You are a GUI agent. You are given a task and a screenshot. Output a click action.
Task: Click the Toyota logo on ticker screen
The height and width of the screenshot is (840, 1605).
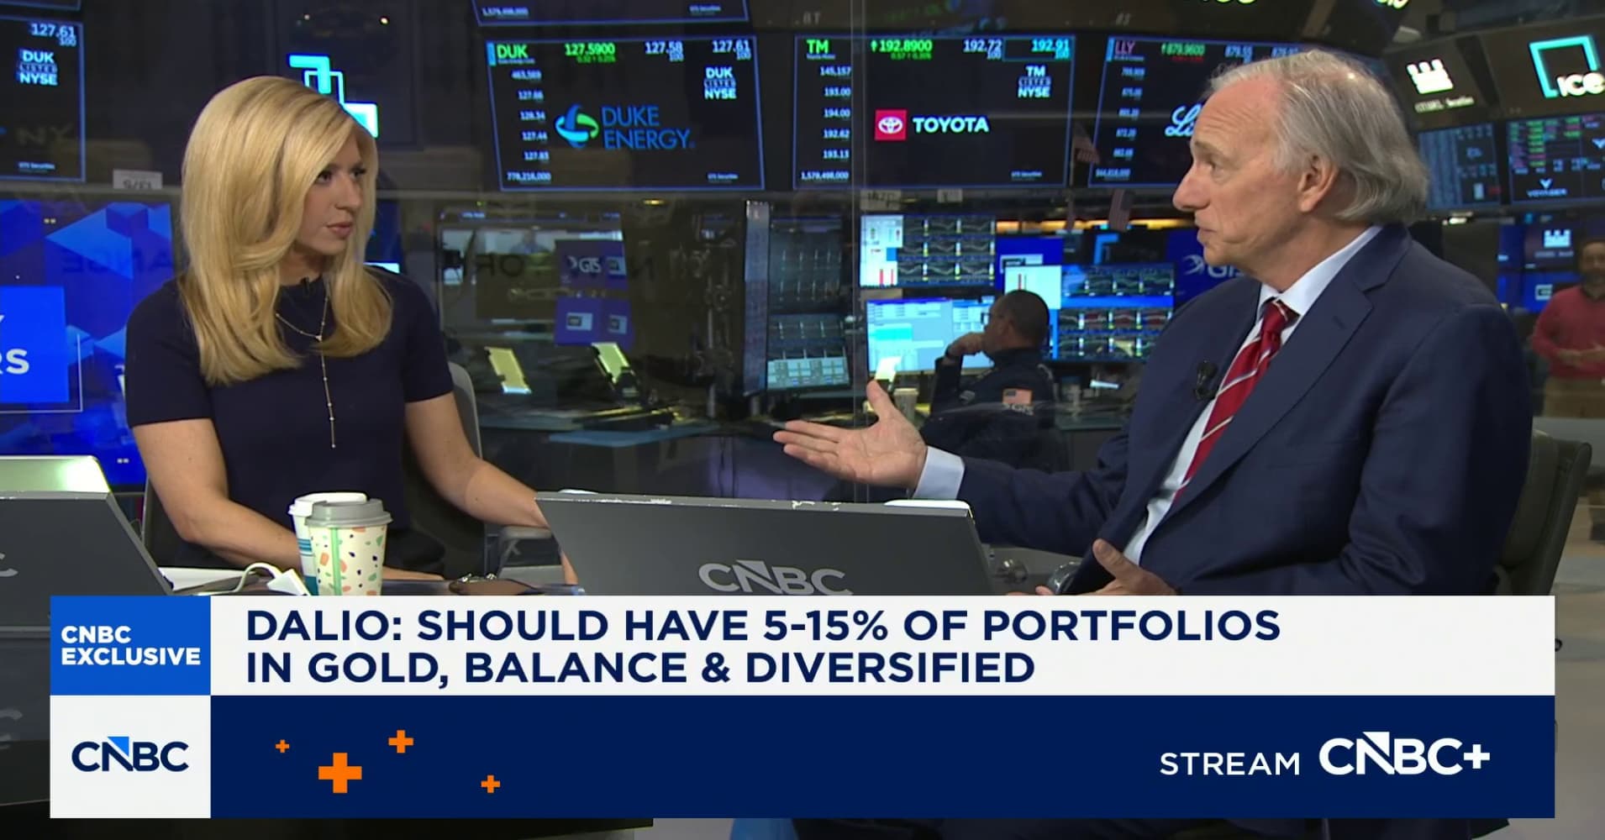(x=932, y=125)
